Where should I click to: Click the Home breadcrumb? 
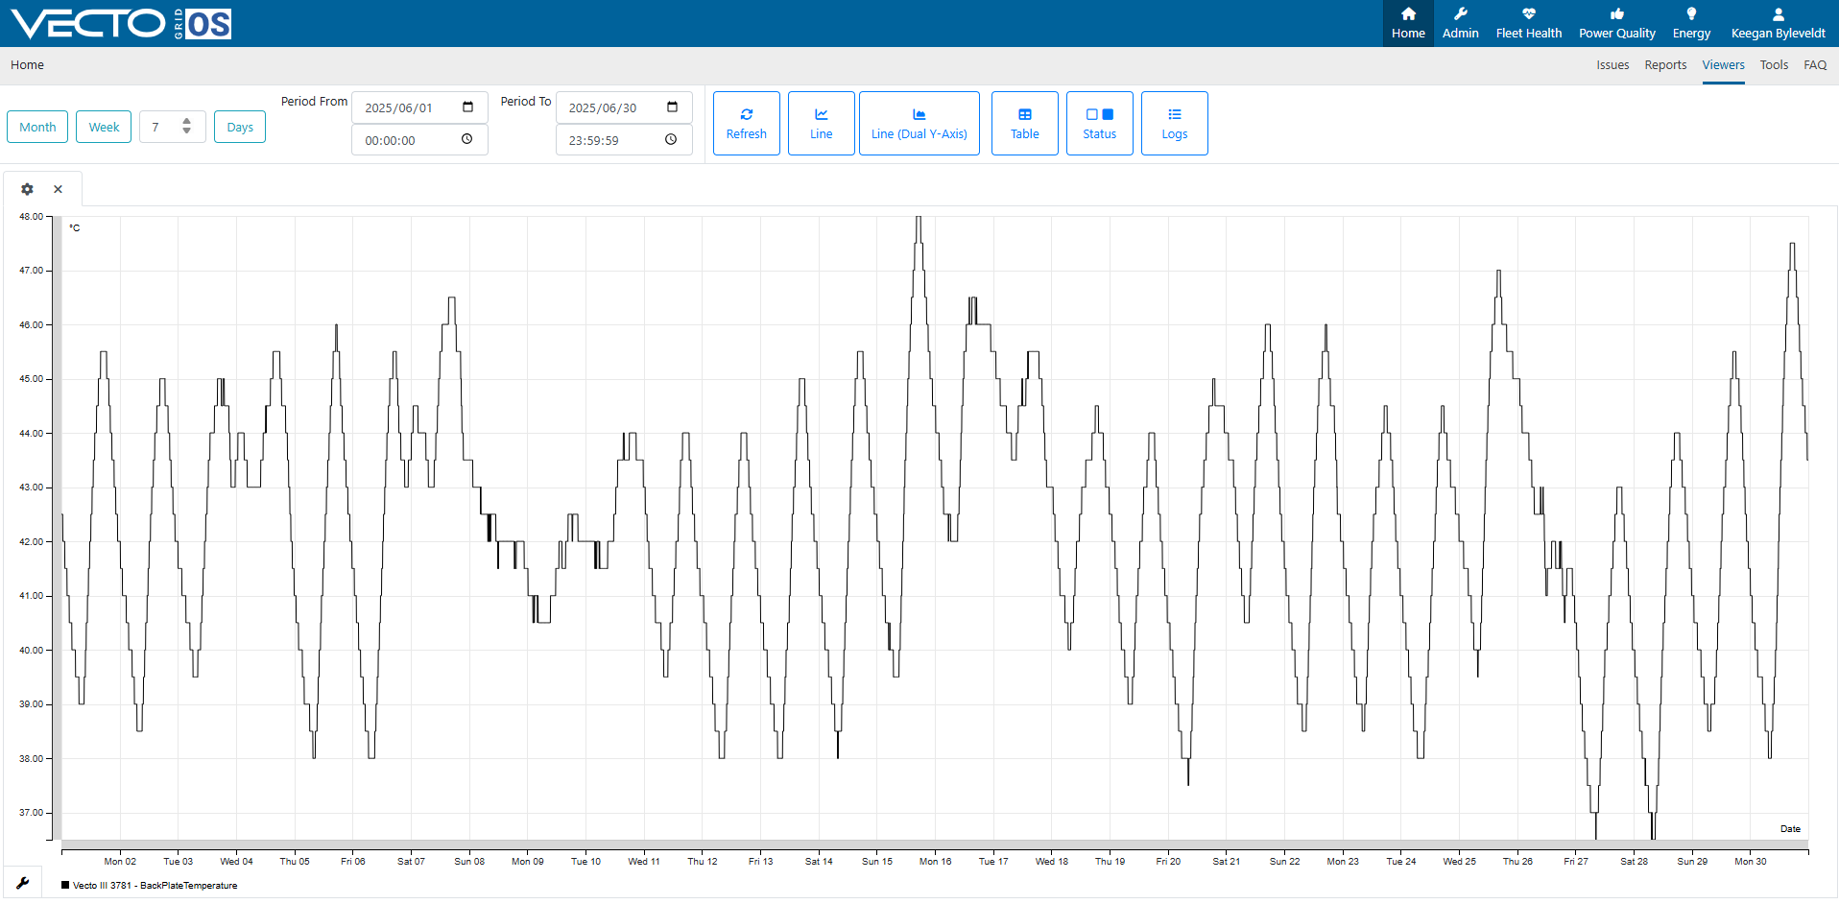pyautogui.click(x=27, y=65)
